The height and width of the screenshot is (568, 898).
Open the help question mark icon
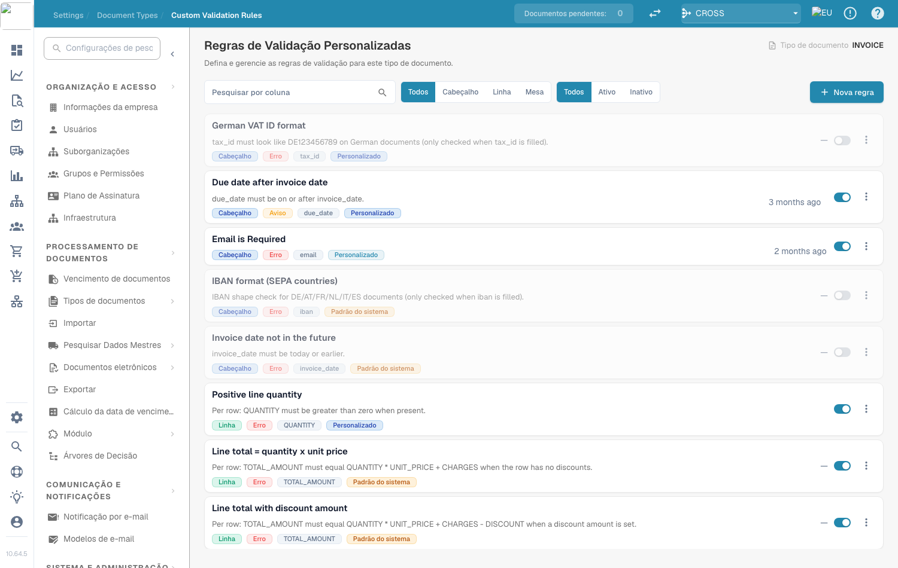point(878,13)
